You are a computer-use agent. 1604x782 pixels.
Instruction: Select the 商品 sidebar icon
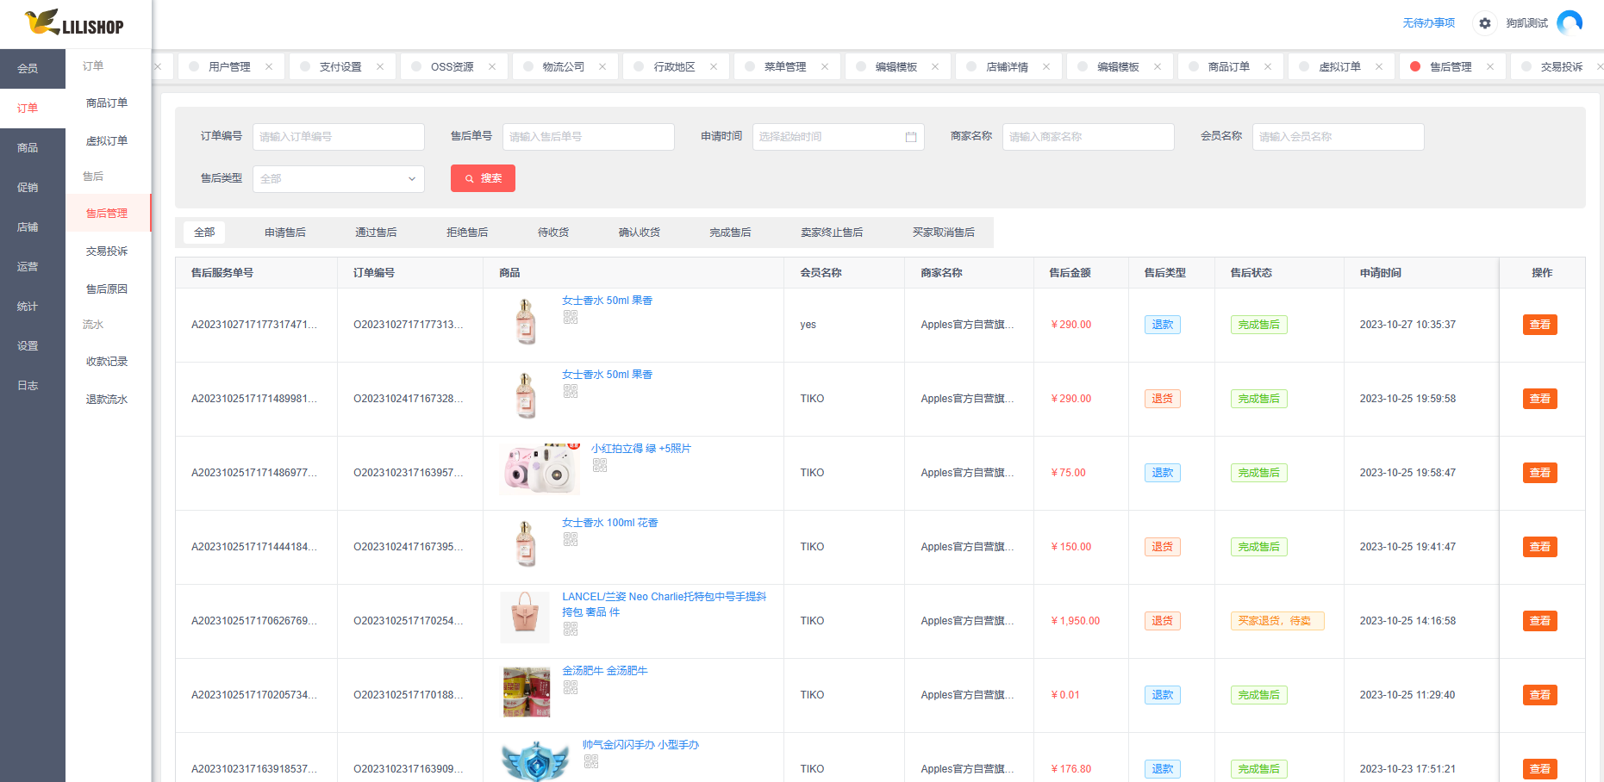27,147
